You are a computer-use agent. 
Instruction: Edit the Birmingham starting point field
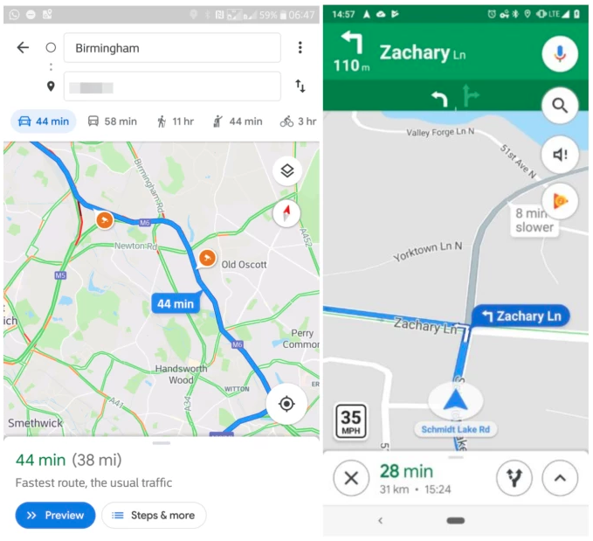[x=172, y=48]
